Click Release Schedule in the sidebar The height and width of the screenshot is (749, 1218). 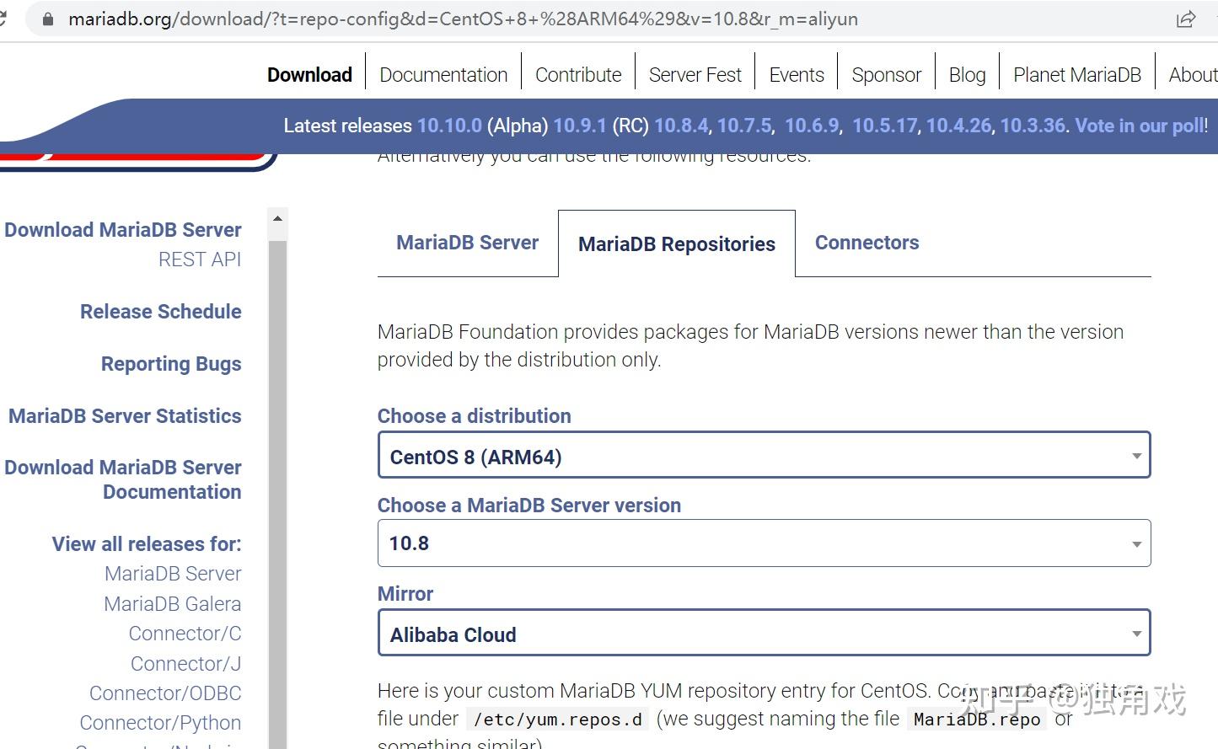160,312
